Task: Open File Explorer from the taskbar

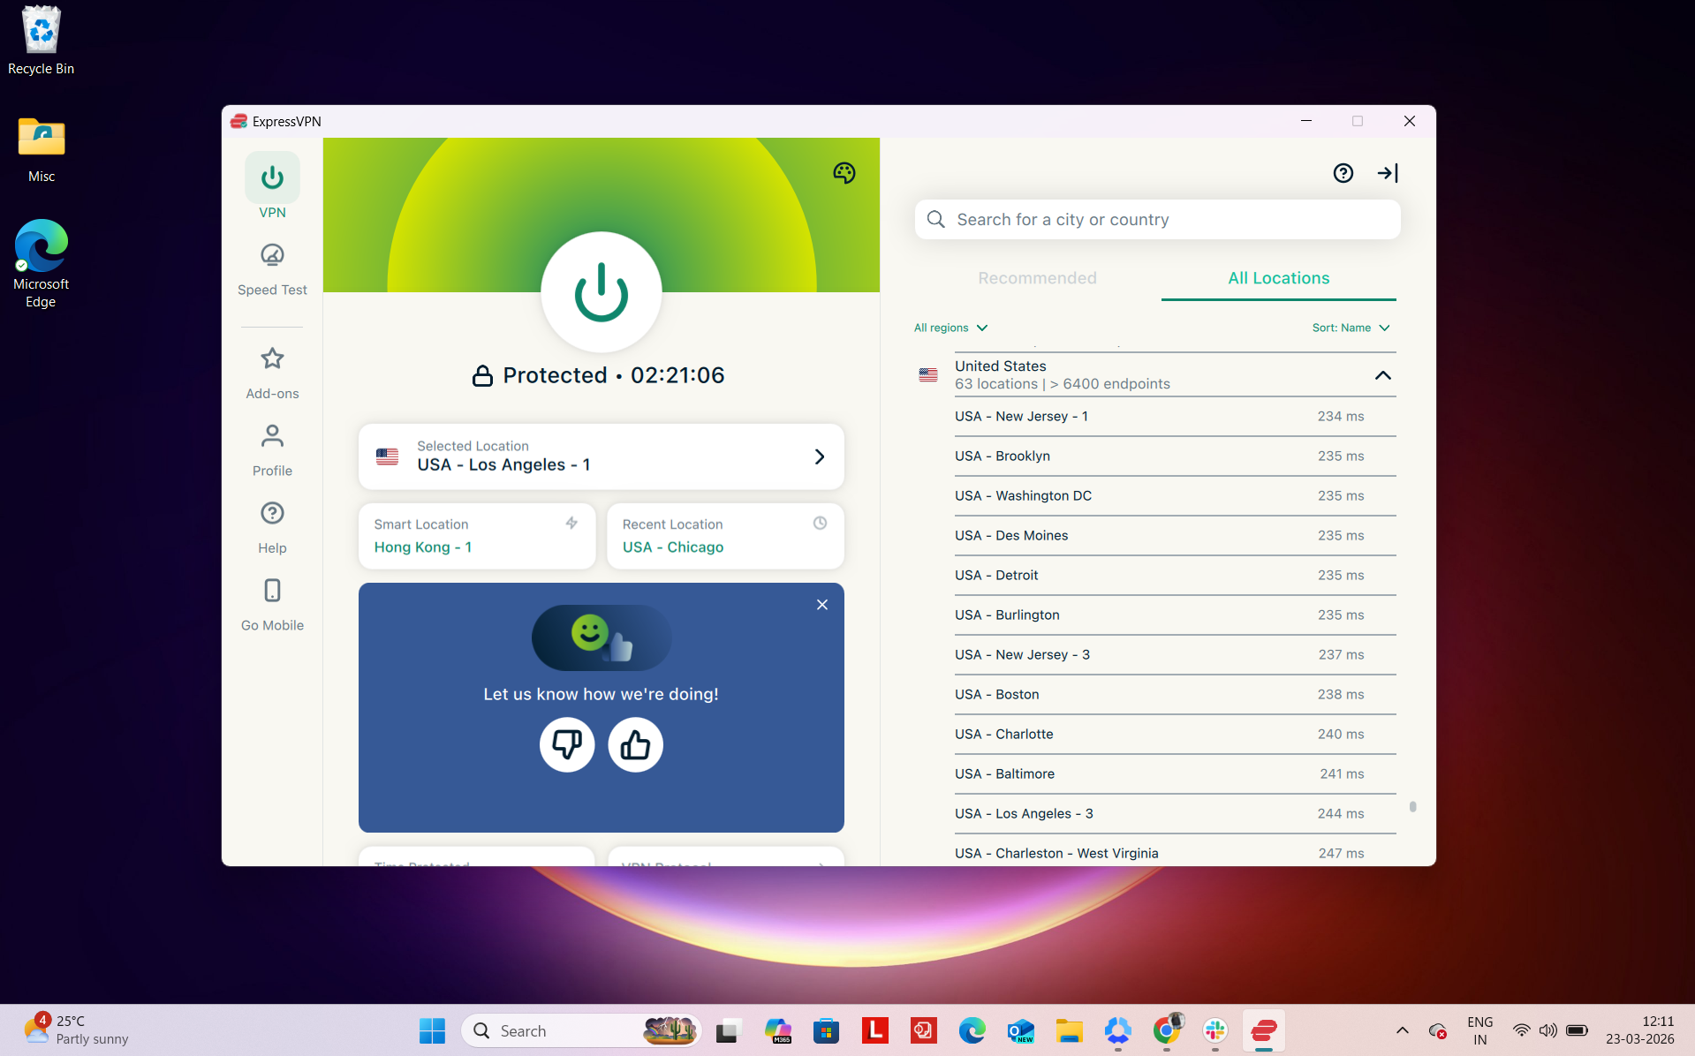Action: click(1069, 1030)
